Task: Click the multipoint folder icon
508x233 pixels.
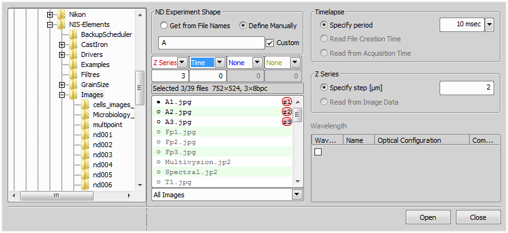Action: coord(85,125)
